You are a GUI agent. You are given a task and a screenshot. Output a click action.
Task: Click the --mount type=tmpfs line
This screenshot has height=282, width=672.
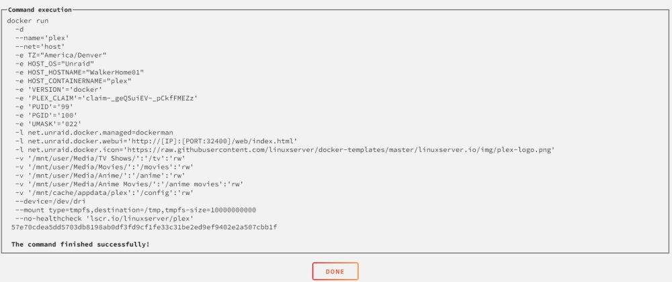click(136, 210)
